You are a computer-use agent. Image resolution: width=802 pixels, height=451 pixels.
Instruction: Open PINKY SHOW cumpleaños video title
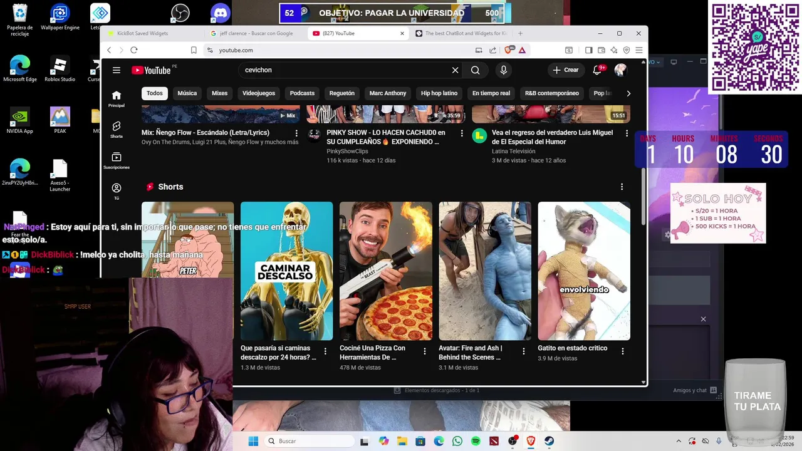(386, 137)
